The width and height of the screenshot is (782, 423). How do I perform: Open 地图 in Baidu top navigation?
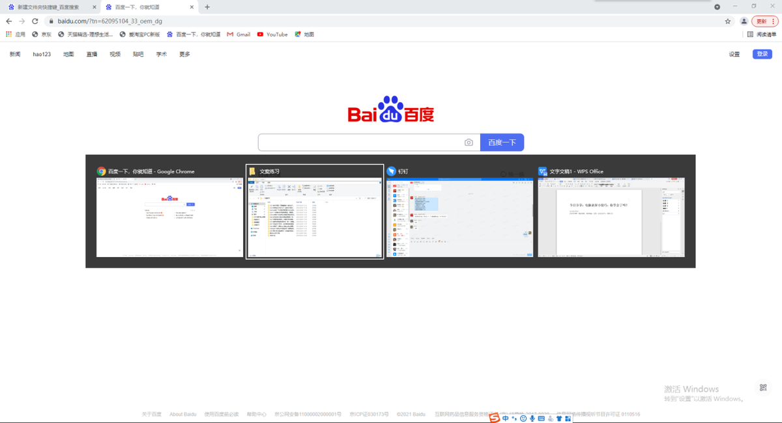(68, 54)
